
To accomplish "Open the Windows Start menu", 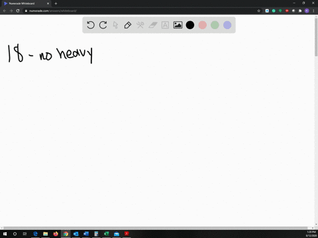I will [5, 234].
